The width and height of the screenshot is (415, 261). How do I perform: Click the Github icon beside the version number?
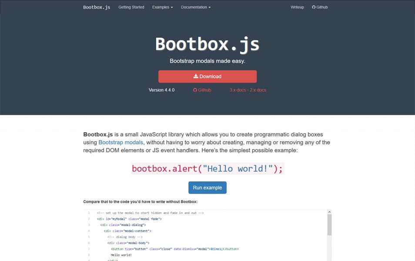coord(195,90)
